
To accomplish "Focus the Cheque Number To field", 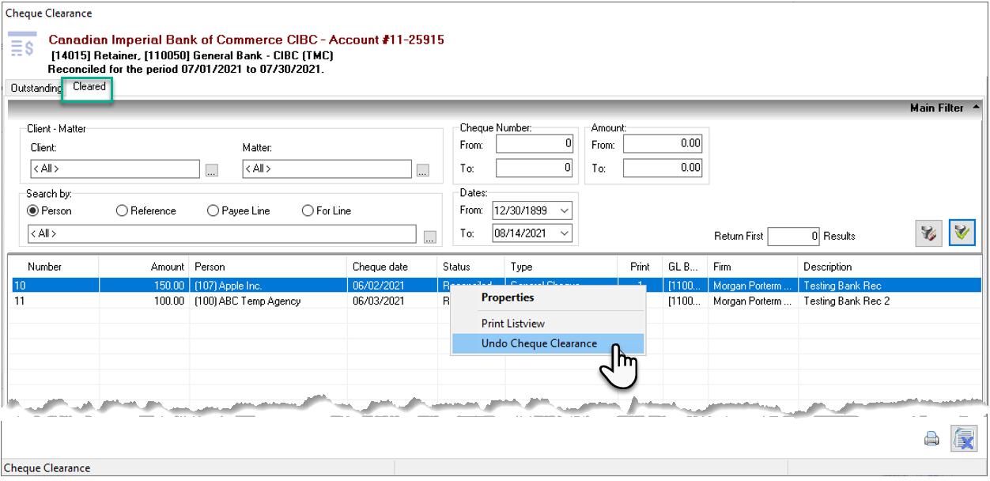I will point(535,168).
